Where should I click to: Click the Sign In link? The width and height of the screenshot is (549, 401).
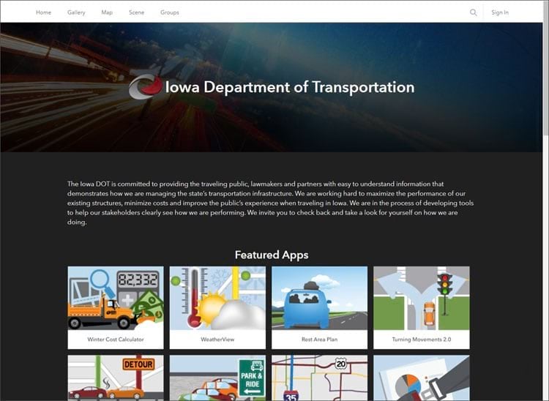500,12
